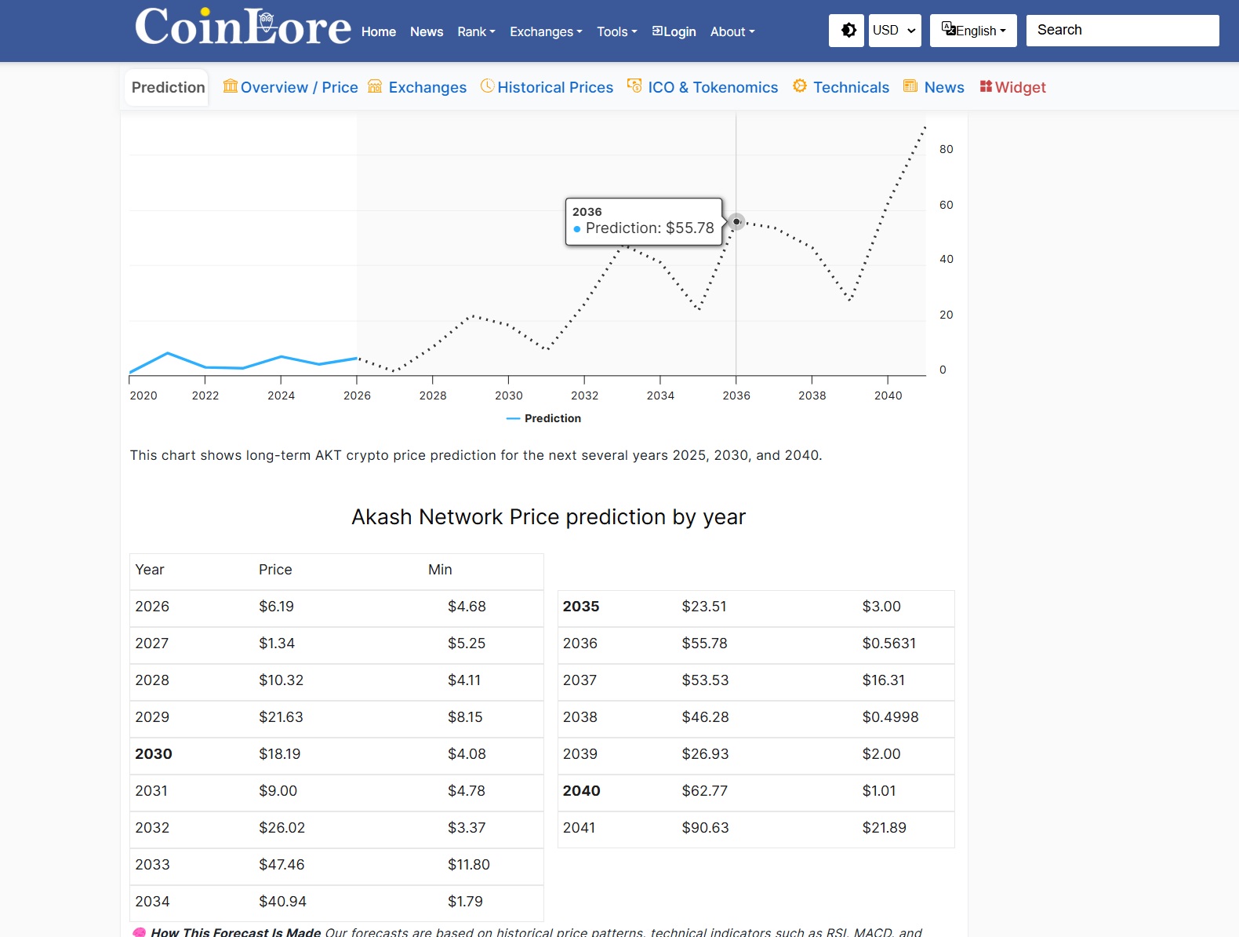Click the language translate icon
The width and height of the screenshot is (1239, 937).
click(x=949, y=29)
